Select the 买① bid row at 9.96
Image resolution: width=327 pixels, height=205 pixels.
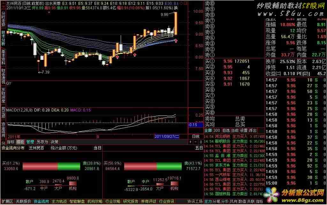pyautogui.click(x=227, y=61)
